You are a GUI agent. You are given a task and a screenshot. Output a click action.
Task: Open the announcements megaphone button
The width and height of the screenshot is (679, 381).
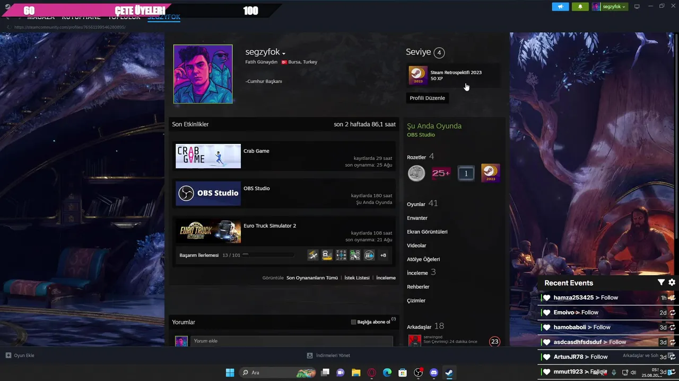560,7
